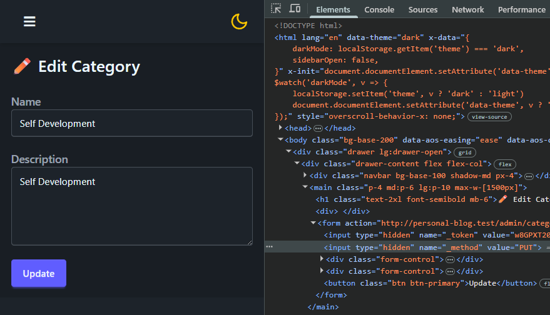Switch to the Console tab

point(379,9)
